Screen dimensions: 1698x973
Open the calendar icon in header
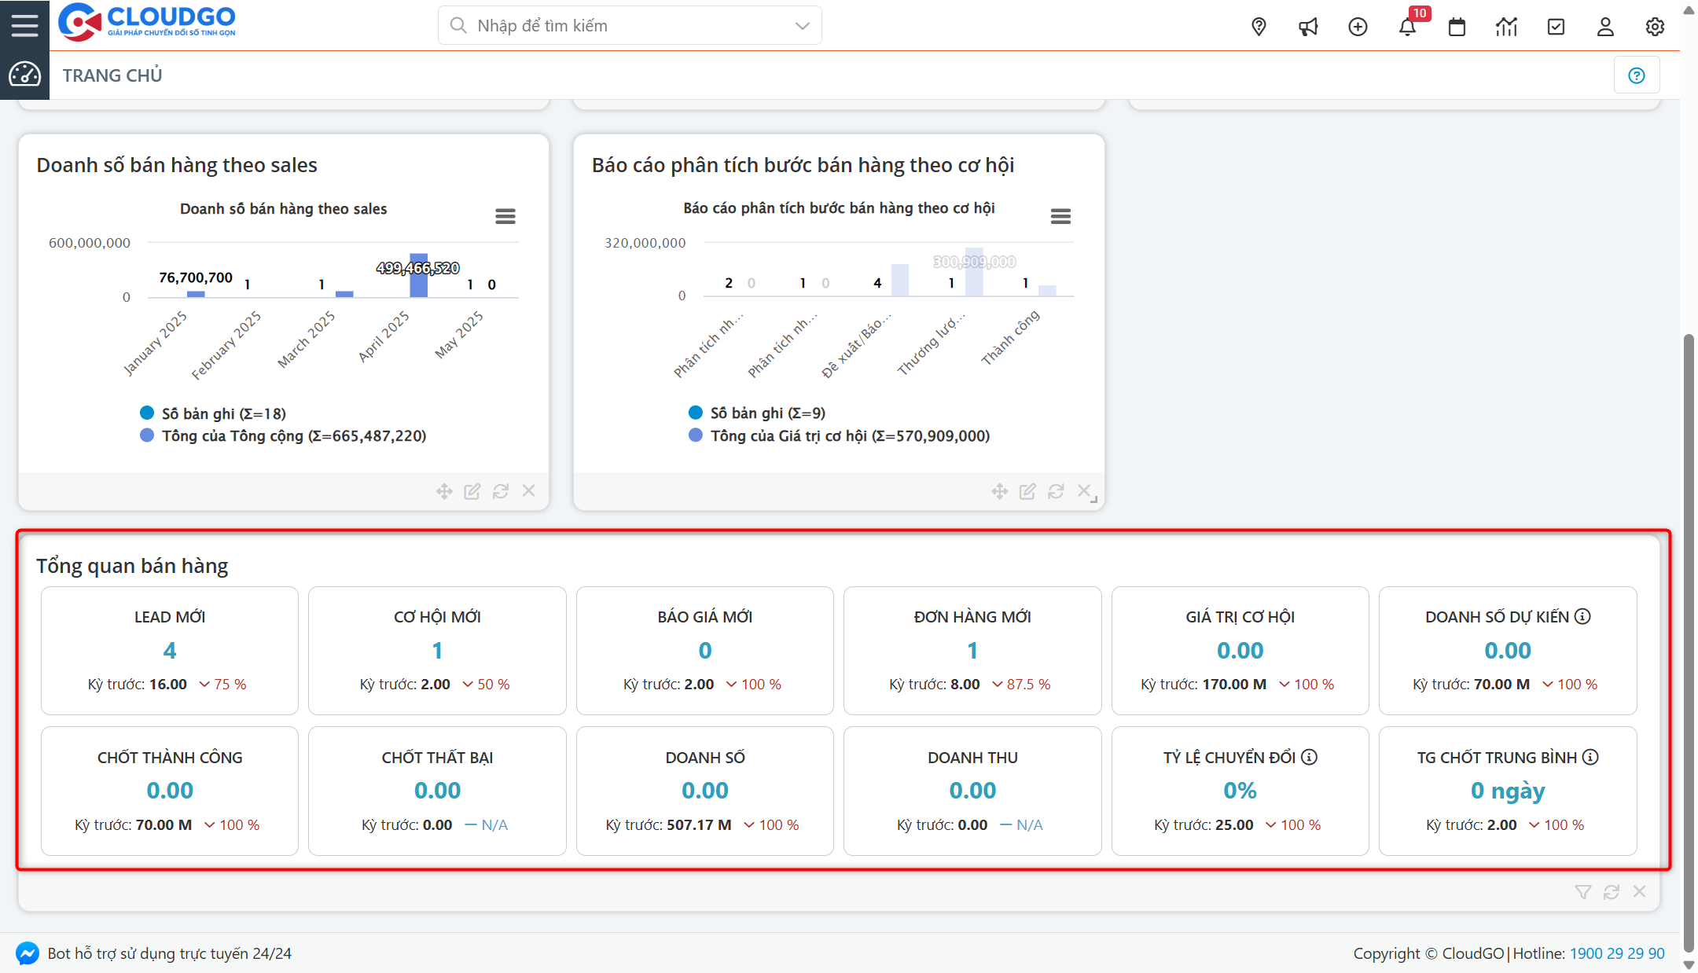pos(1457,27)
